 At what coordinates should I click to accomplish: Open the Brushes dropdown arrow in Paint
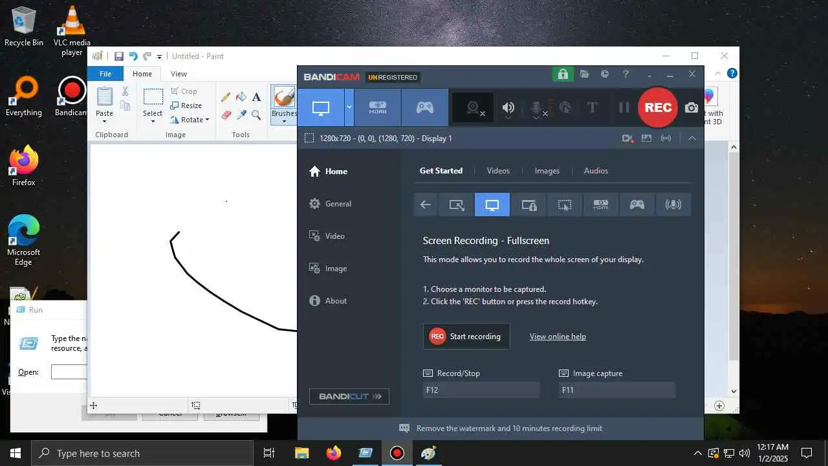pyautogui.click(x=283, y=121)
